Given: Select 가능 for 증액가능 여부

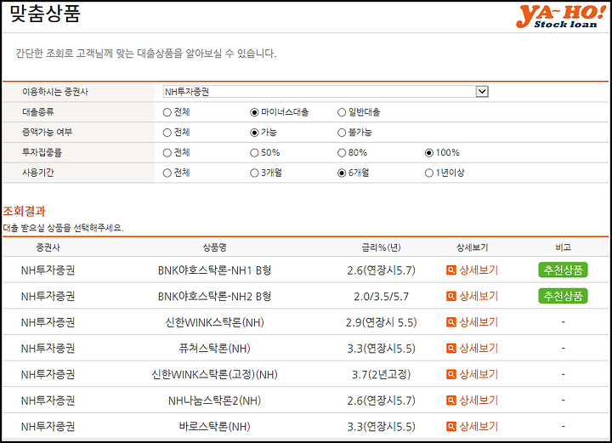Looking at the screenshot, I should tap(254, 133).
